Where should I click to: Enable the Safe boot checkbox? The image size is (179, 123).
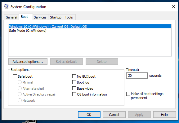(15, 76)
